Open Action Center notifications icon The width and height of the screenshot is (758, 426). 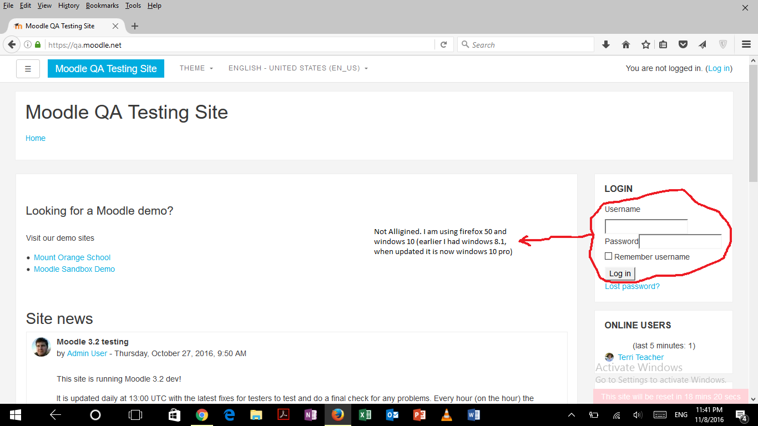click(741, 415)
